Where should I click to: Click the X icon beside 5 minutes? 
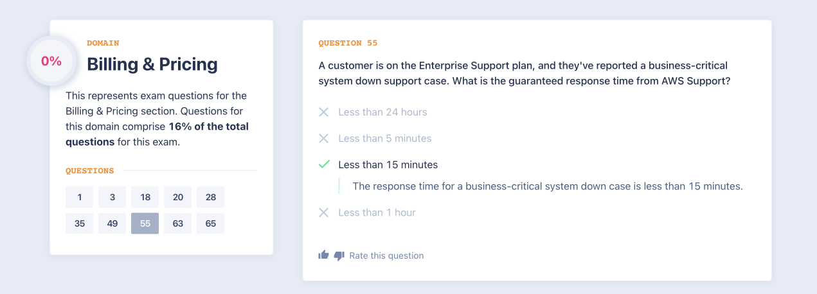pos(324,139)
